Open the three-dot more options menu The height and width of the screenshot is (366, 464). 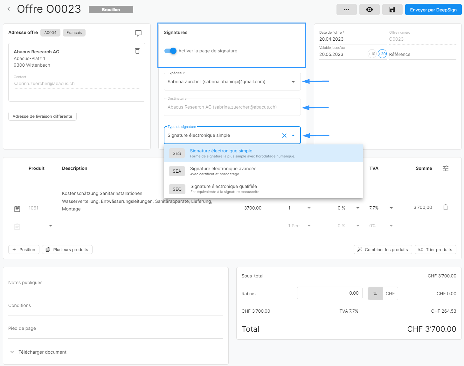(x=346, y=10)
